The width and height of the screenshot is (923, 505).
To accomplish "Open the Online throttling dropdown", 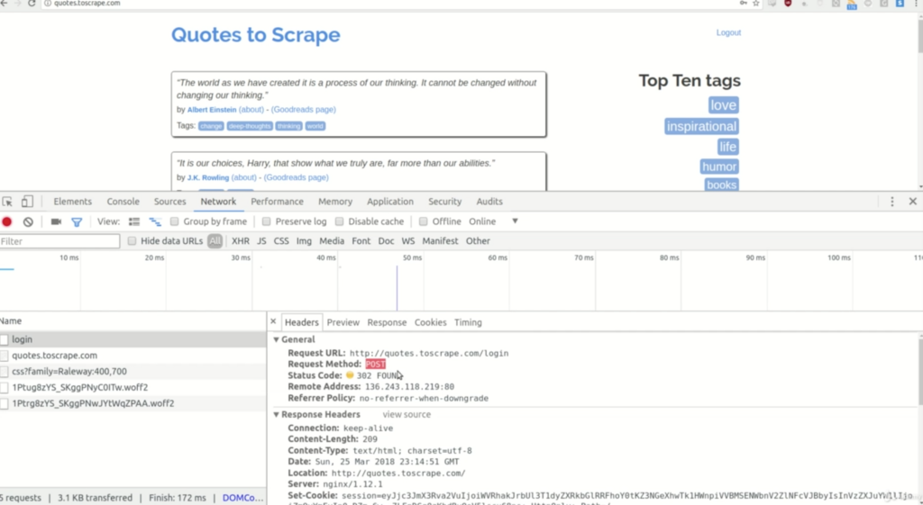I will (493, 221).
